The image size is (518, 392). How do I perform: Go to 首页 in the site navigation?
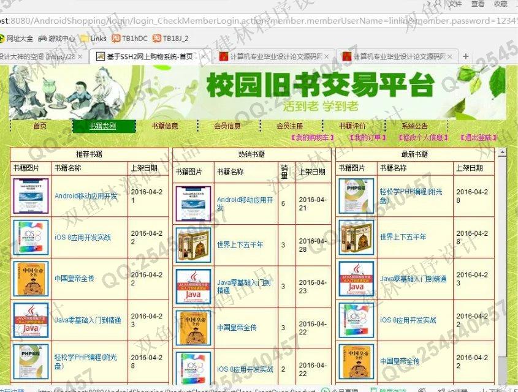(x=40, y=126)
